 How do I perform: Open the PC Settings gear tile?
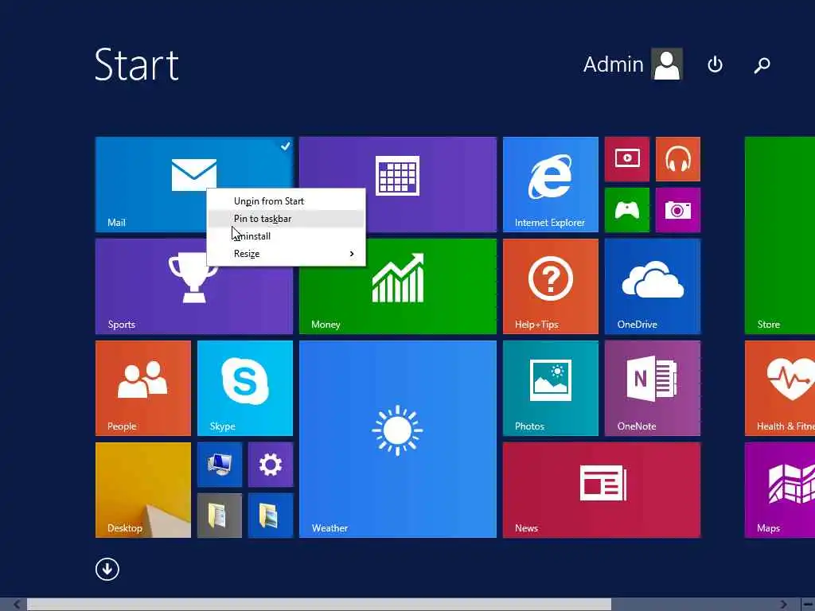pyautogui.click(x=271, y=465)
